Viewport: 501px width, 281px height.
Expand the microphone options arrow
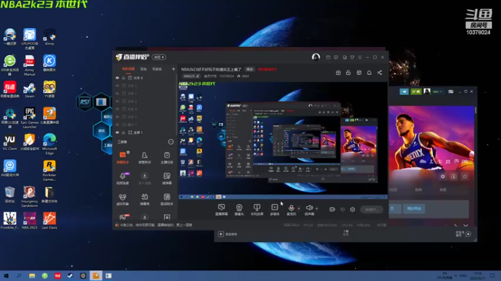[299, 209]
